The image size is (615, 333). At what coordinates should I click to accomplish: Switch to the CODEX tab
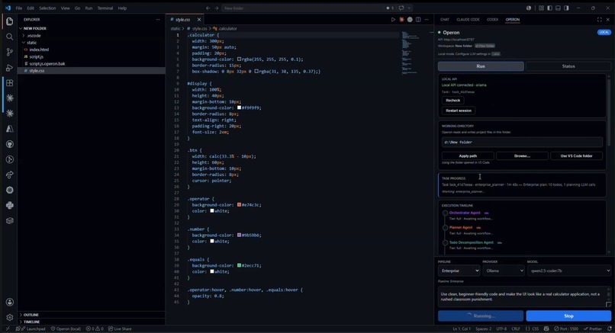pyautogui.click(x=493, y=19)
